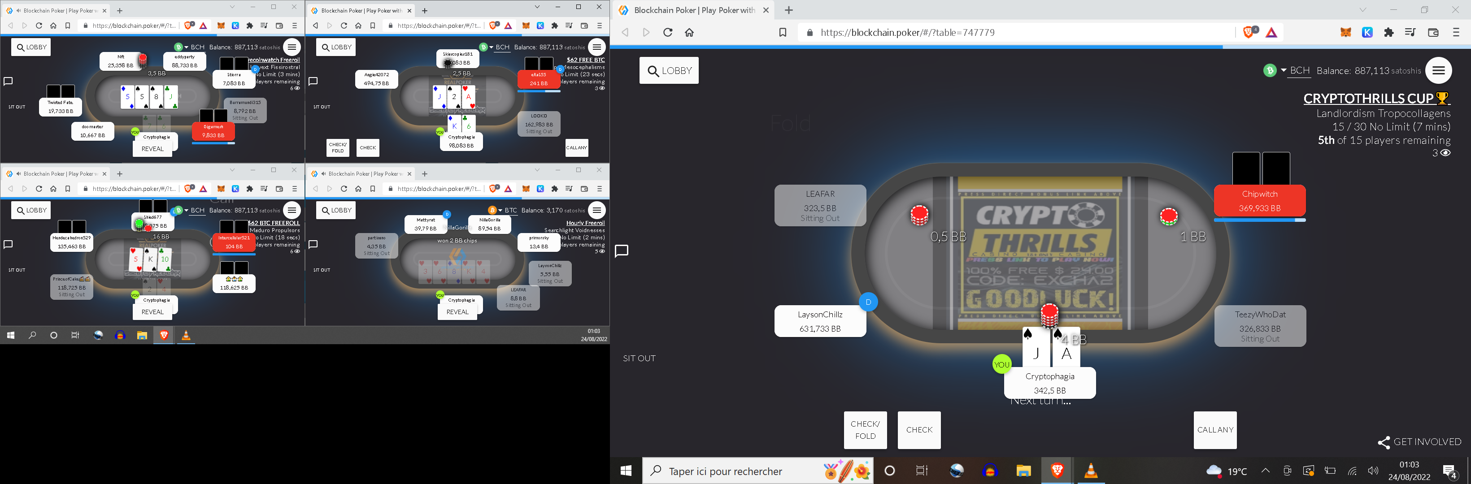Open new tab in CRYPTOTHRILLS CUP window
This screenshot has height=484, width=1471.
[788, 10]
